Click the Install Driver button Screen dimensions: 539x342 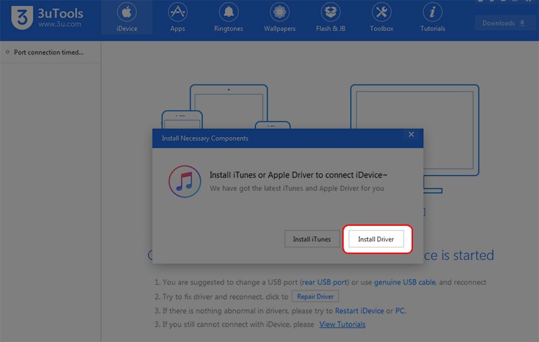pos(377,239)
